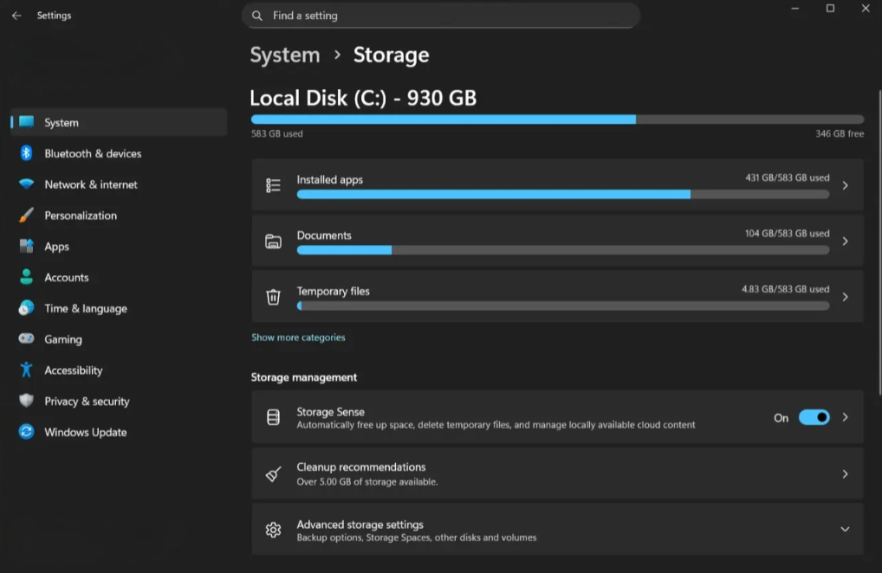Click the Storage Sense drive icon
Viewport: 882px width, 573px height.
274,417
